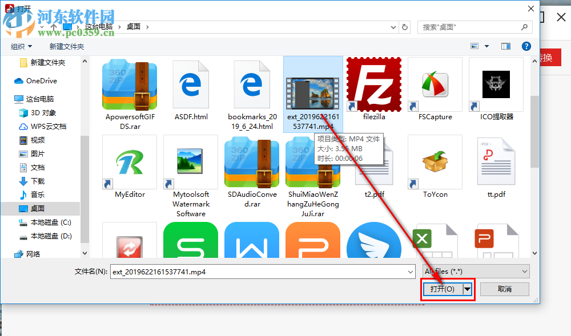This screenshot has height=336, width=571.
Task: Select the Excel spreadsheet file icon
Action: [435, 241]
